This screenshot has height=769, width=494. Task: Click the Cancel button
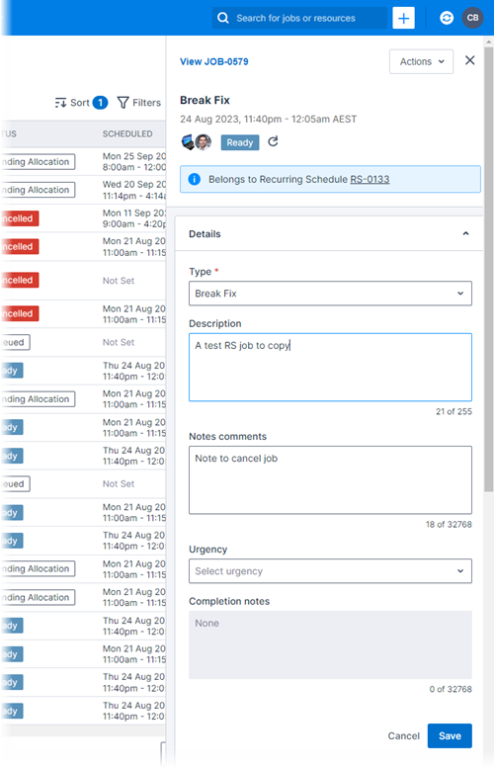(x=403, y=735)
